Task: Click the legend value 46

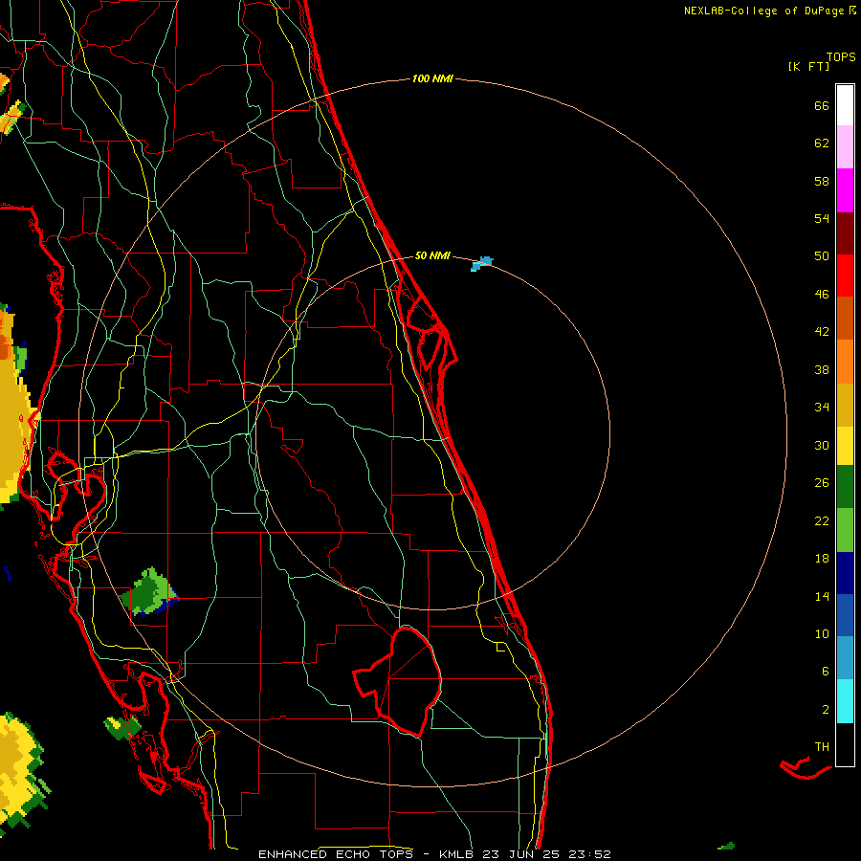Action: pyautogui.click(x=822, y=294)
